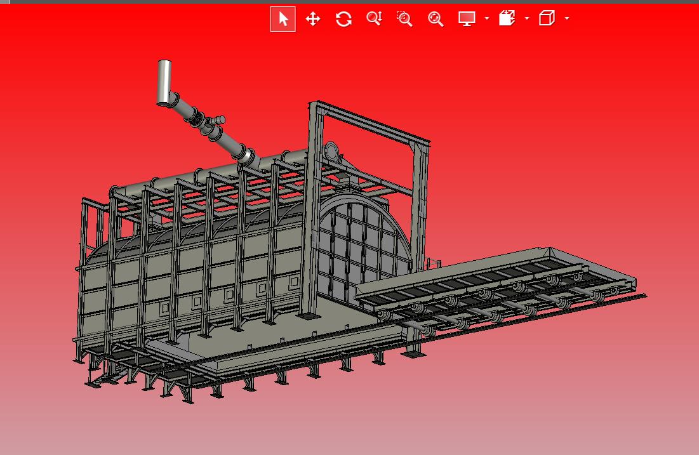
Task: Click the monitor display style icon
Action: click(467, 18)
